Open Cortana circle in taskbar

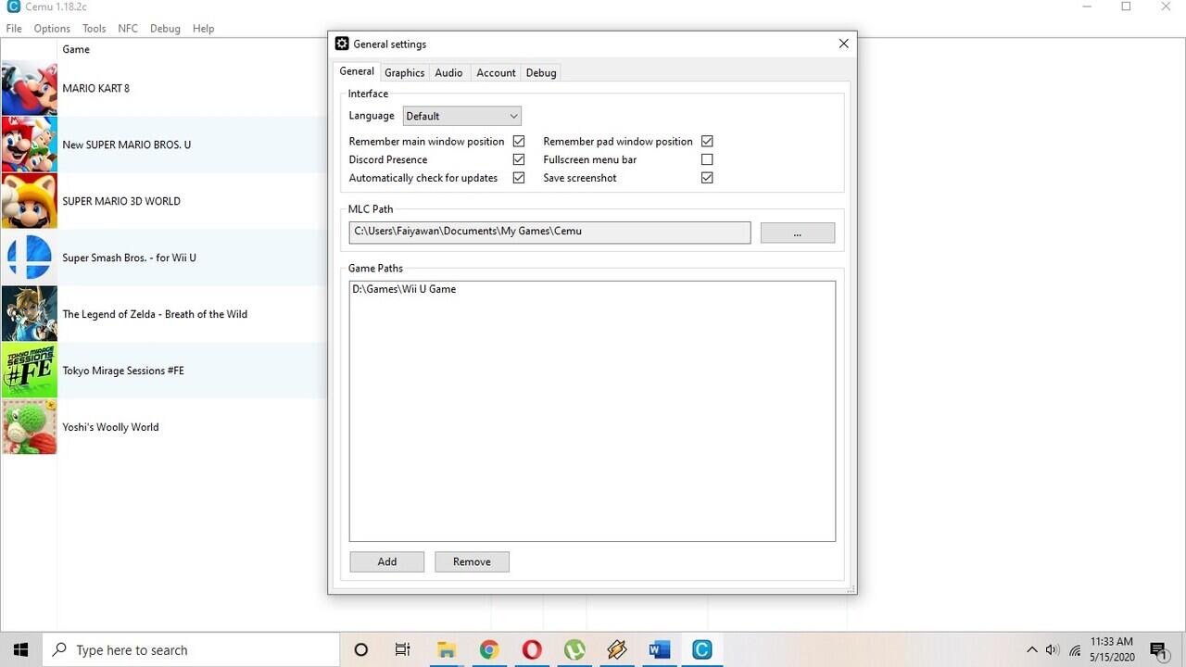[x=361, y=649]
